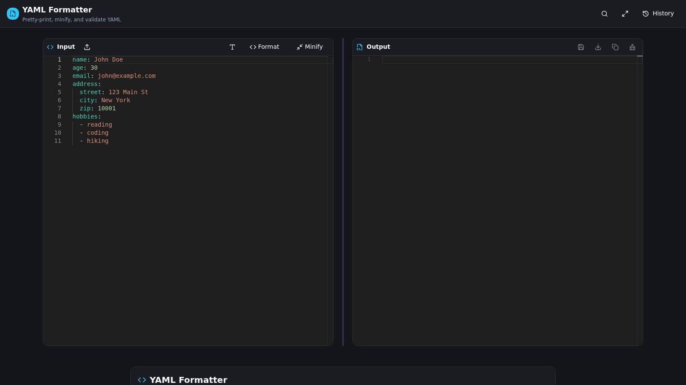The height and width of the screenshot is (385, 686).
Task: Download the output file
Action: pyautogui.click(x=598, y=47)
